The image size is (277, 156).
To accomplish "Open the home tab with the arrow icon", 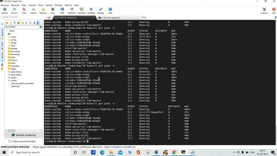I will [x=49, y=18].
